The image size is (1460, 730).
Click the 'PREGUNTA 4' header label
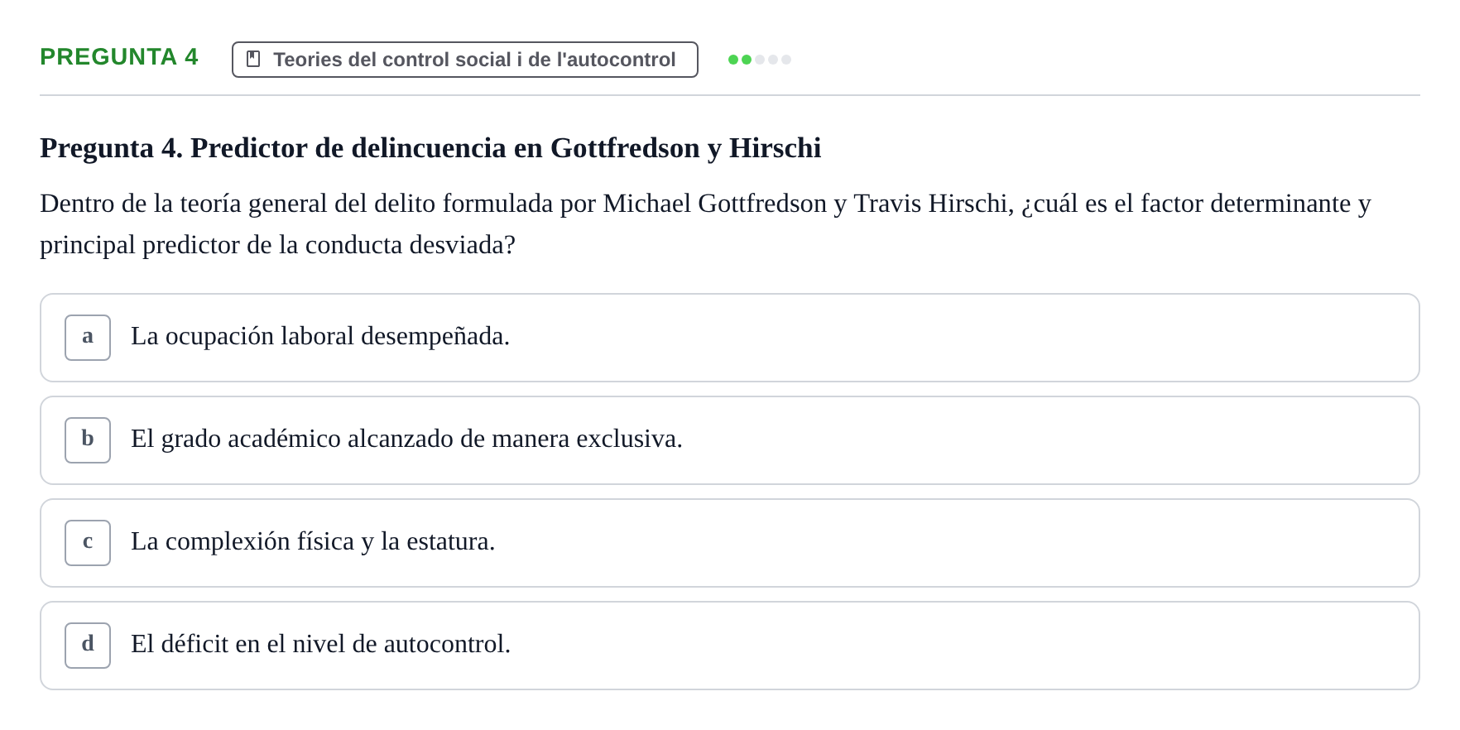[119, 57]
